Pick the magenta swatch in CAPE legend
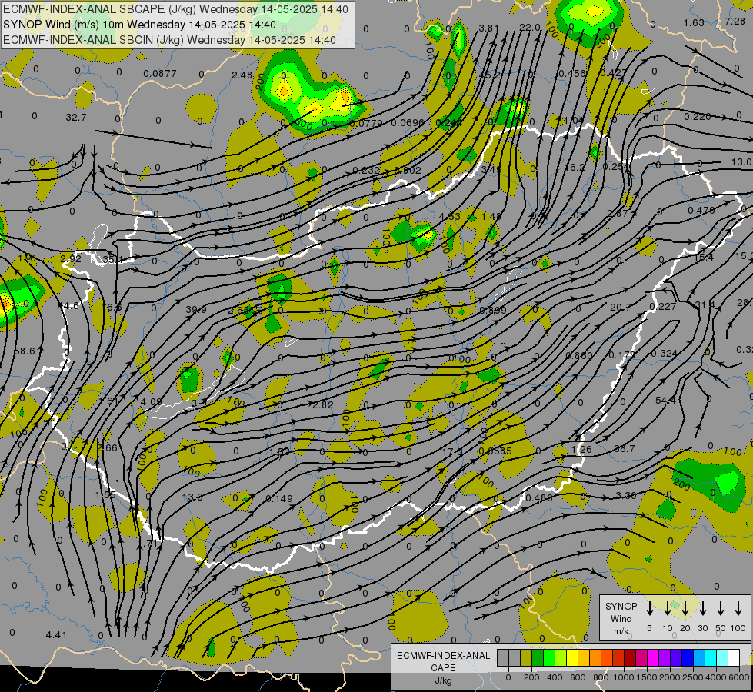Viewport: 753px width, 692px height. pyautogui.click(x=653, y=657)
